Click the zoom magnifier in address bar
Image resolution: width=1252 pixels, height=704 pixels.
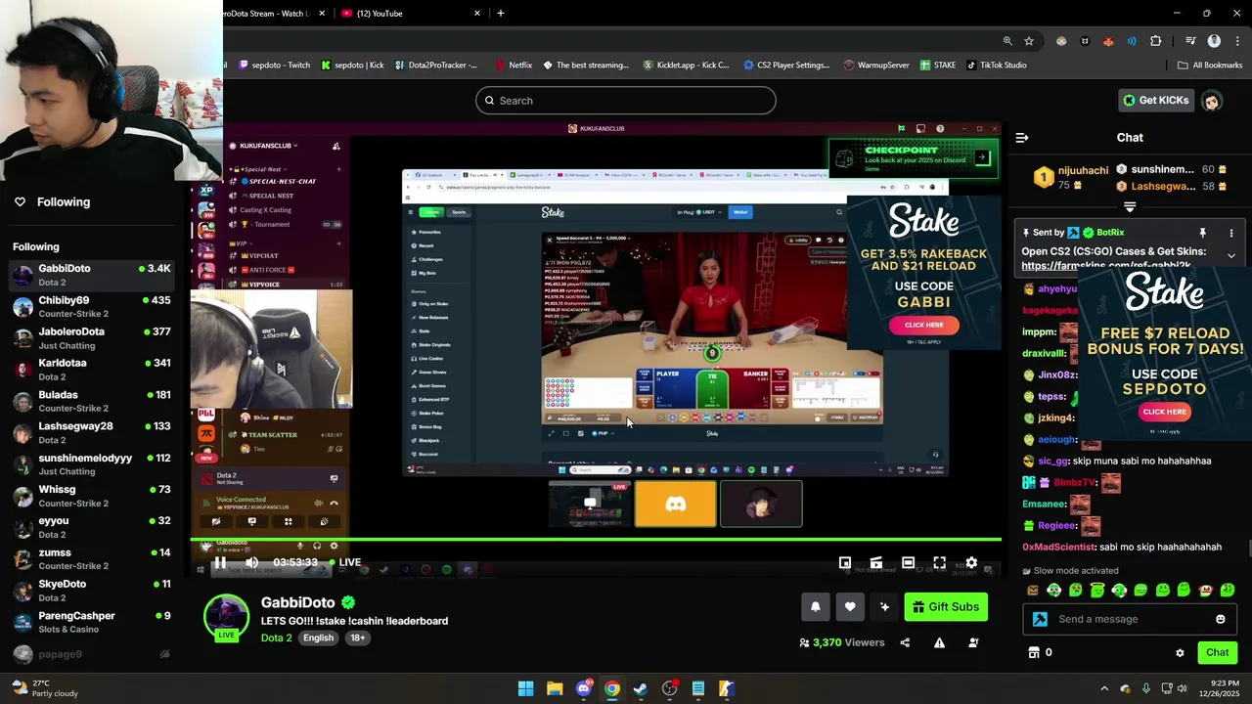click(1007, 41)
